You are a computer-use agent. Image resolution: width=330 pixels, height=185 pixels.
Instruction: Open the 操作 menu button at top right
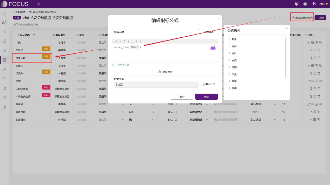point(320,18)
